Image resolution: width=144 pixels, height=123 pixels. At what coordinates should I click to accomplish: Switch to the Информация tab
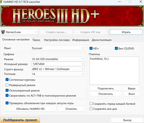(x=81, y=40)
